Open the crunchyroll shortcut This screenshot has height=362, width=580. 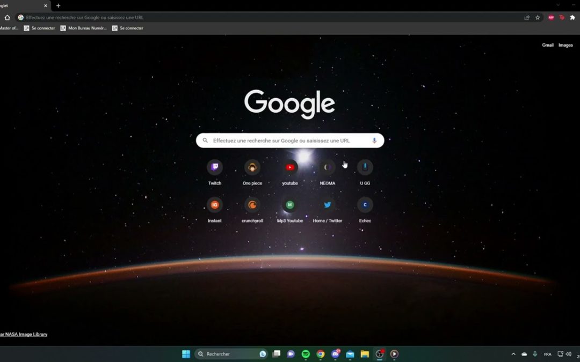[x=252, y=210]
